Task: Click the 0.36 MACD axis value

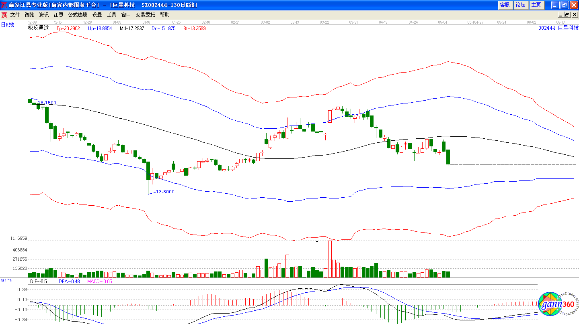Action: pyautogui.click(x=22, y=290)
